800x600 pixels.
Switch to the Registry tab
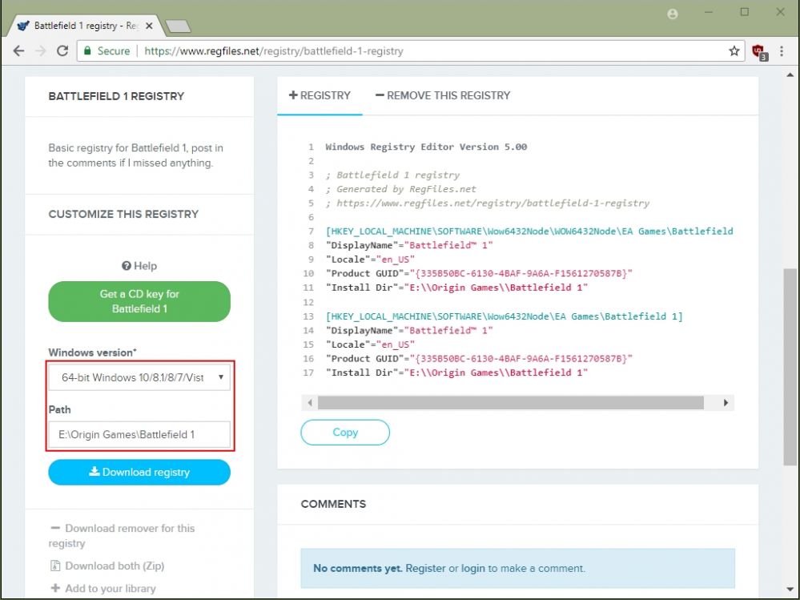[320, 95]
